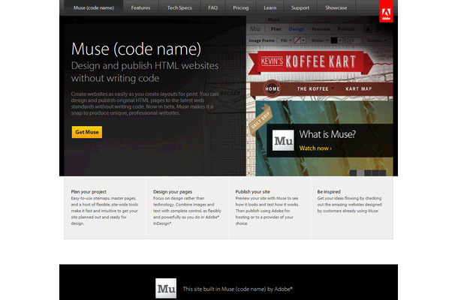
Task: Expand the Corners dropdown
Action: [377, 40]
